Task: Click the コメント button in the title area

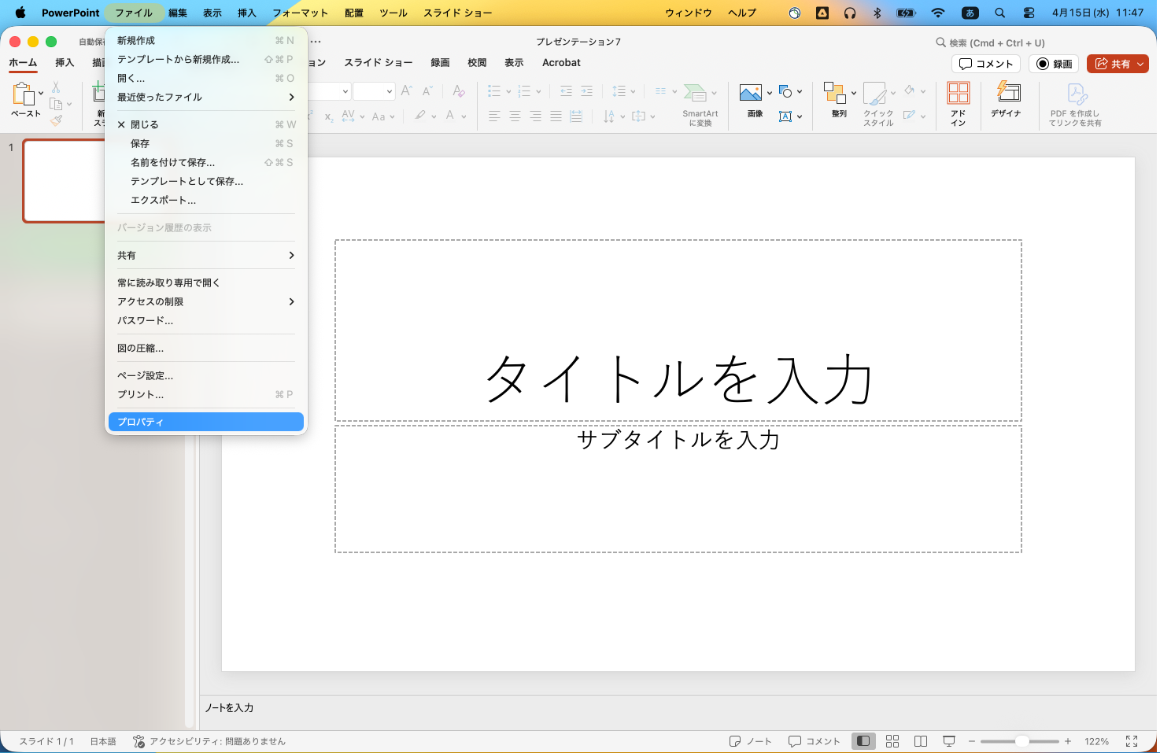Action: coord(986,64)
